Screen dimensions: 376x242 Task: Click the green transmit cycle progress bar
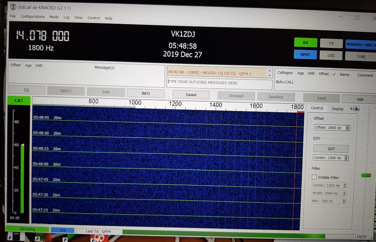pyautogui.click(x=224, y=234)
